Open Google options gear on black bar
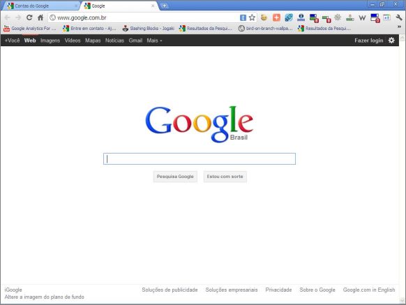This screenshot has height=305, width=406. (x=391, y=40)
